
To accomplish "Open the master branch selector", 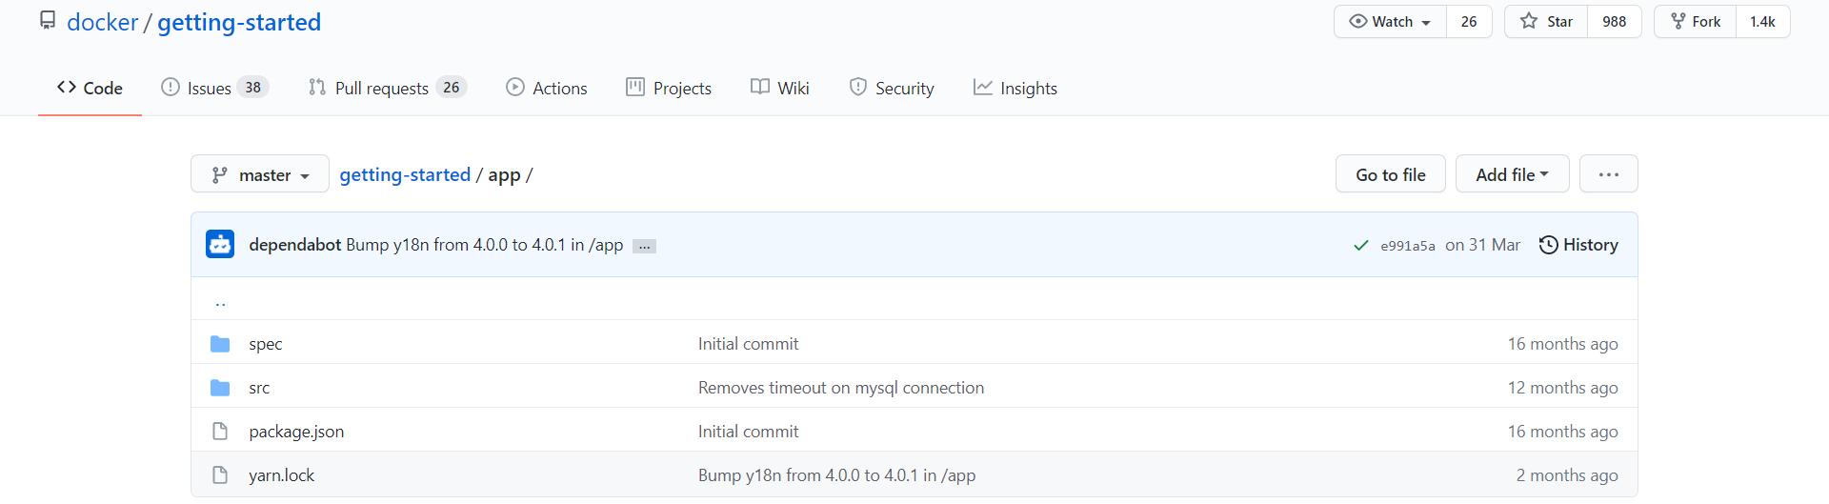I will point(260,174).
